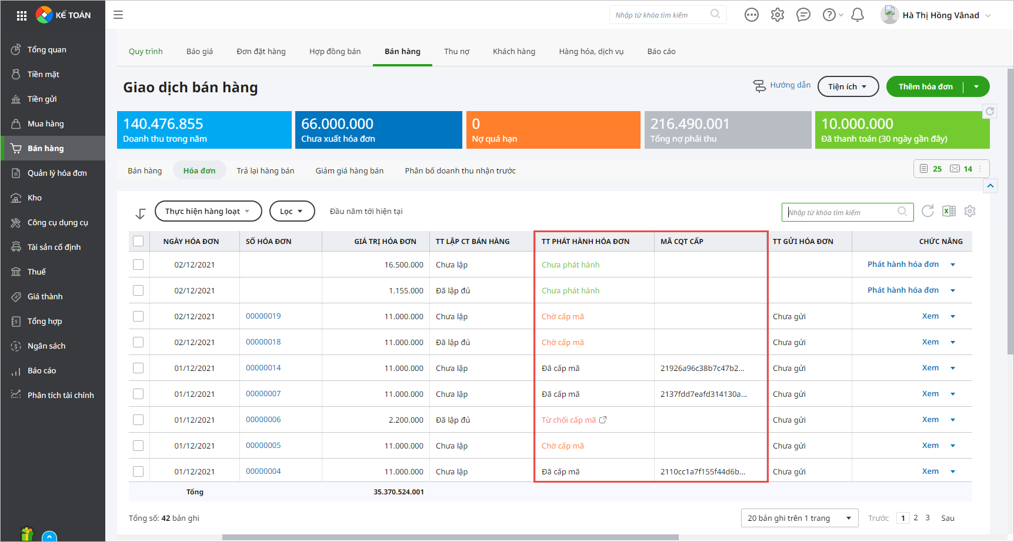Viewport: 1014px width, 542px height.
Task: Open the records-per-page dropdown
Action: 799,518
